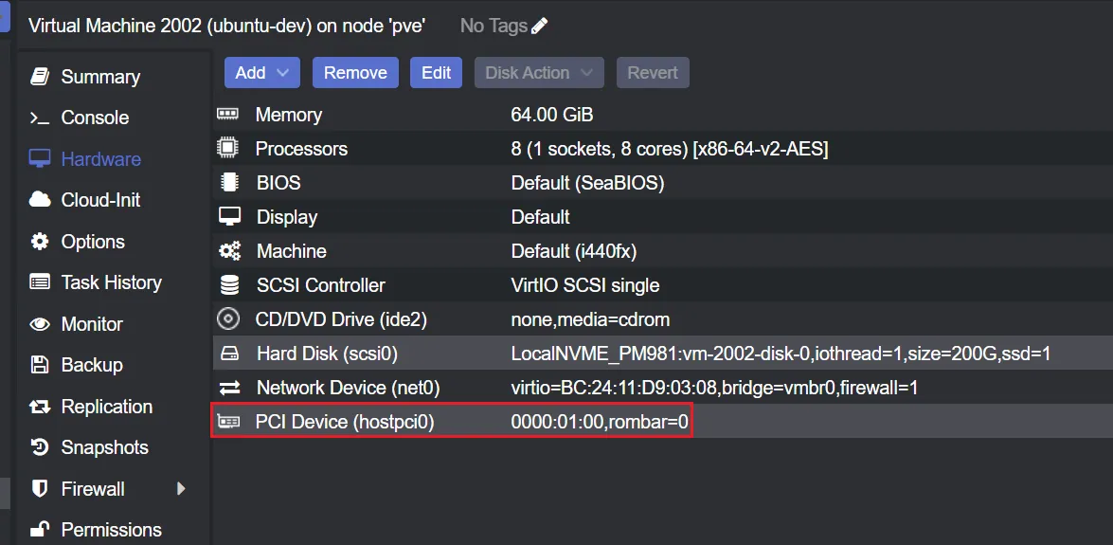Switch to the Task History tab
Screen dimensions: 1113x545
(x=111, y=282)
